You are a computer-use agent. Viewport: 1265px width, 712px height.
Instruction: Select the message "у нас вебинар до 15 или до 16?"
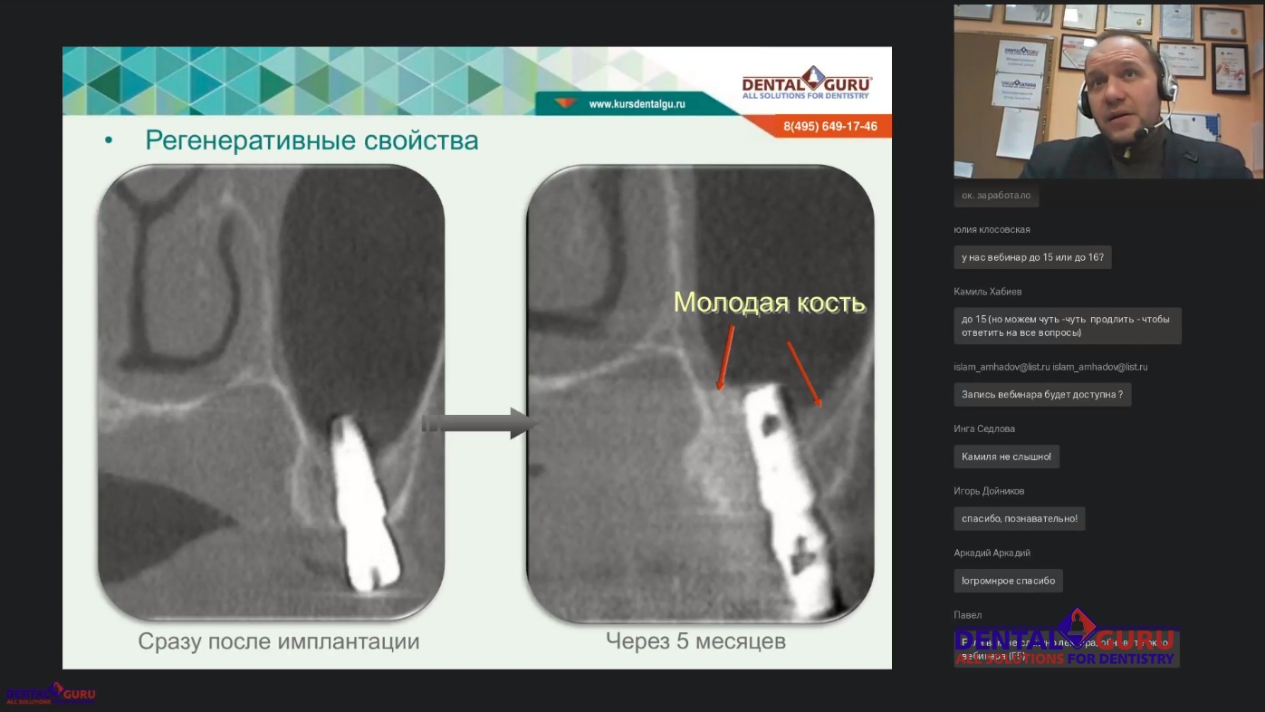pos(1032,257)
